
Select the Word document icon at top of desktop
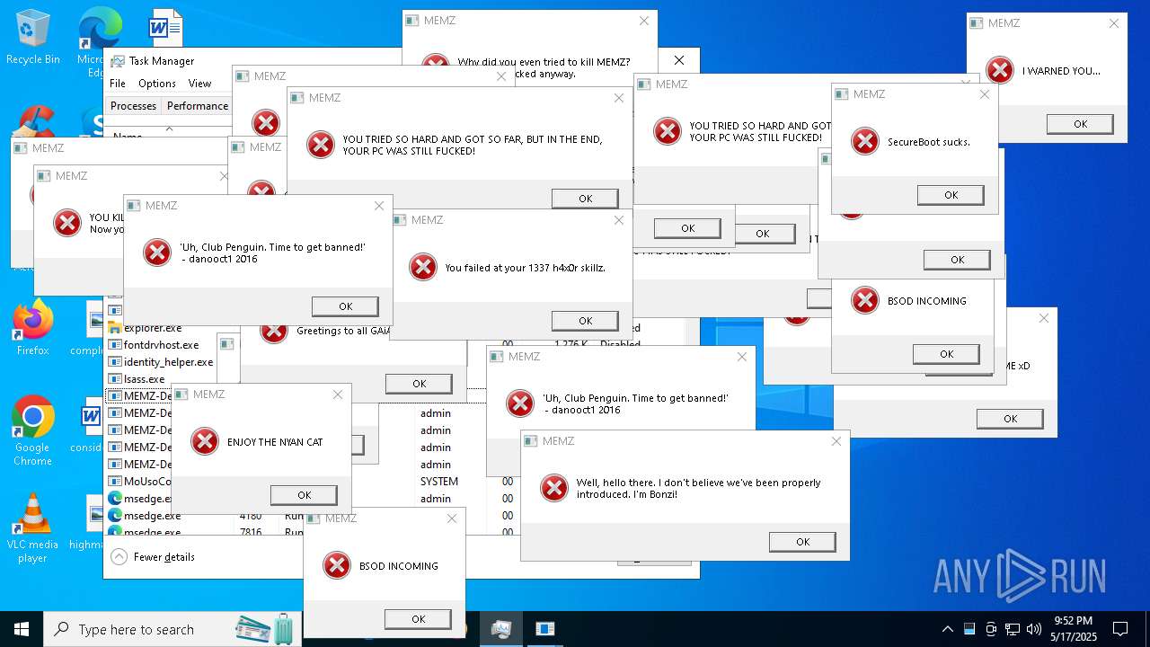(165, 28)
